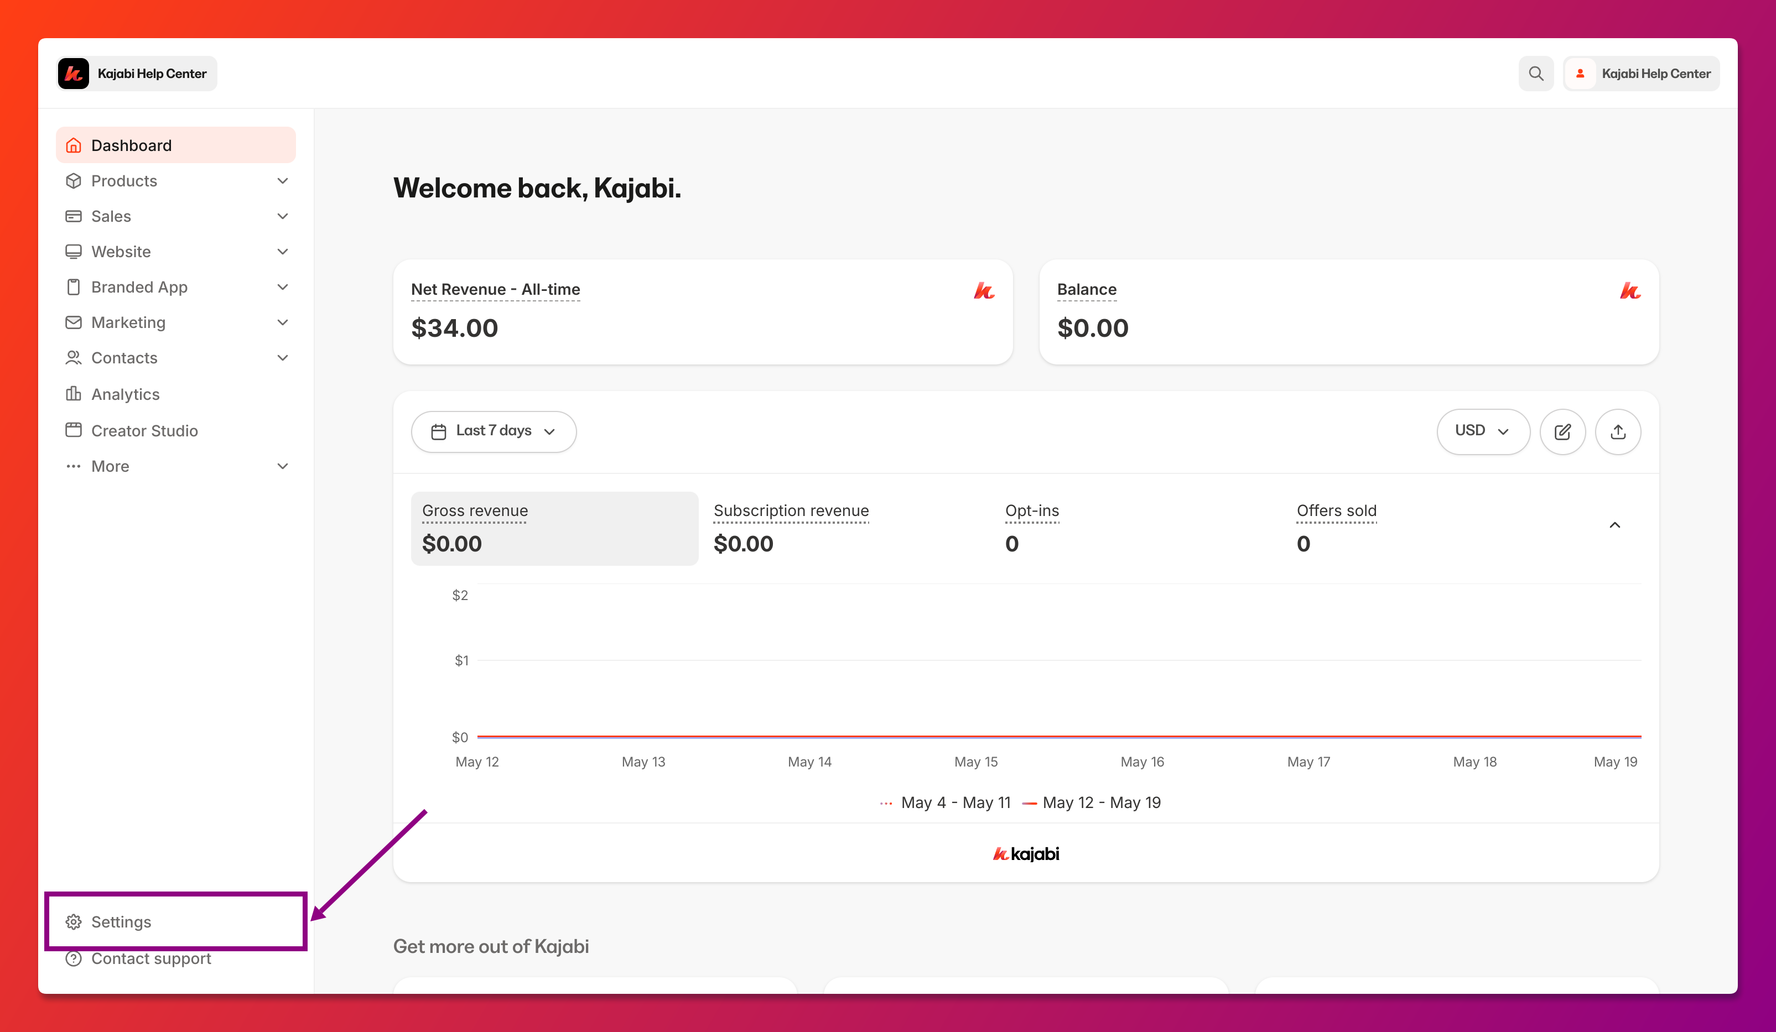Go to Dashboard in sidebar
The image size is (1776, 1032).
click(175, 145)
